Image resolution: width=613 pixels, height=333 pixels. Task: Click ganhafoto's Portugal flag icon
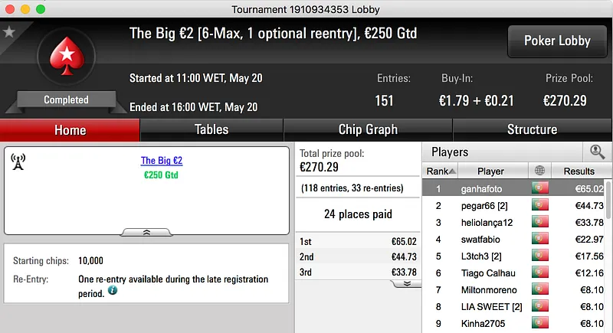tap(539, 188)
